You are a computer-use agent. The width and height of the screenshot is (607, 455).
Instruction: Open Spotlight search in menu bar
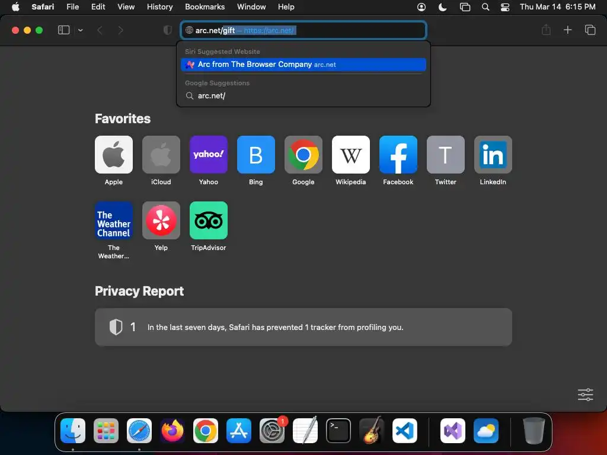point(485,7)
